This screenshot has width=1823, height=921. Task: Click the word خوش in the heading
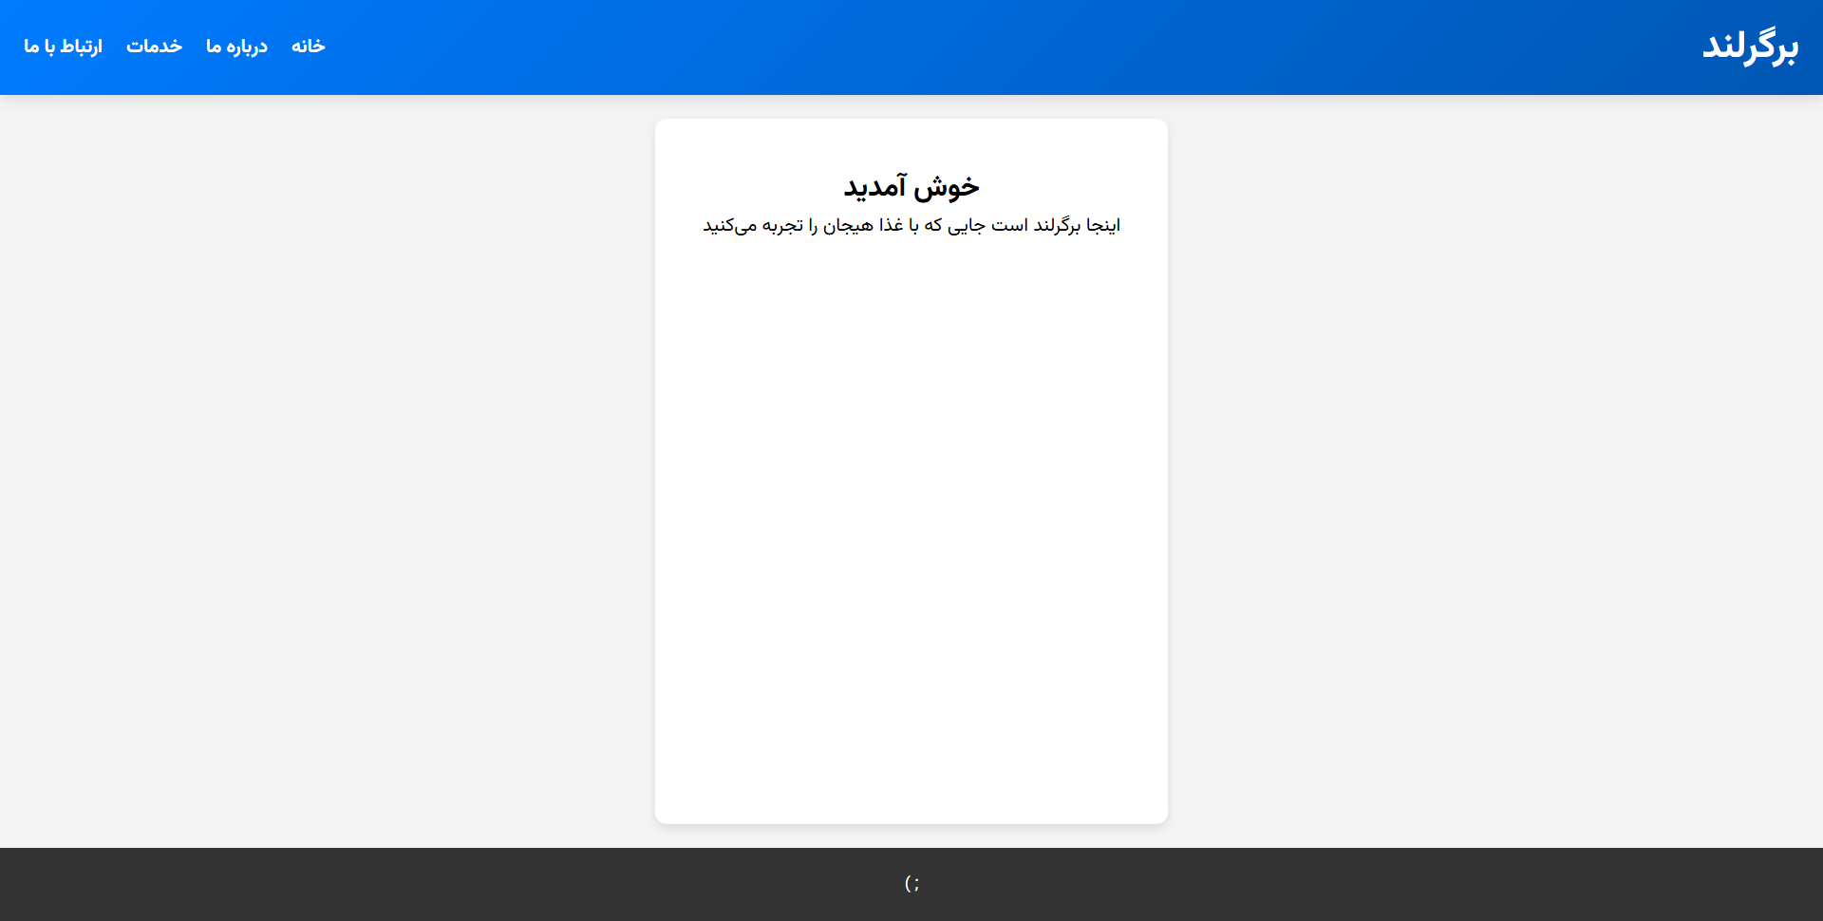pyautogui.click(x=947, y=187)
